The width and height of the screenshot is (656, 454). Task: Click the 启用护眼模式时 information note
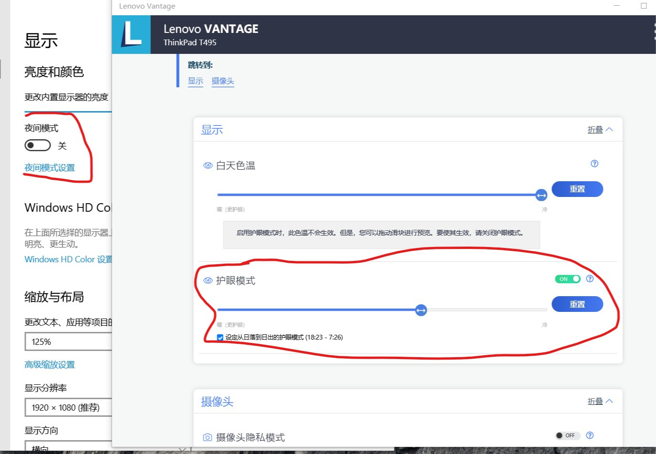pos(381,234)
